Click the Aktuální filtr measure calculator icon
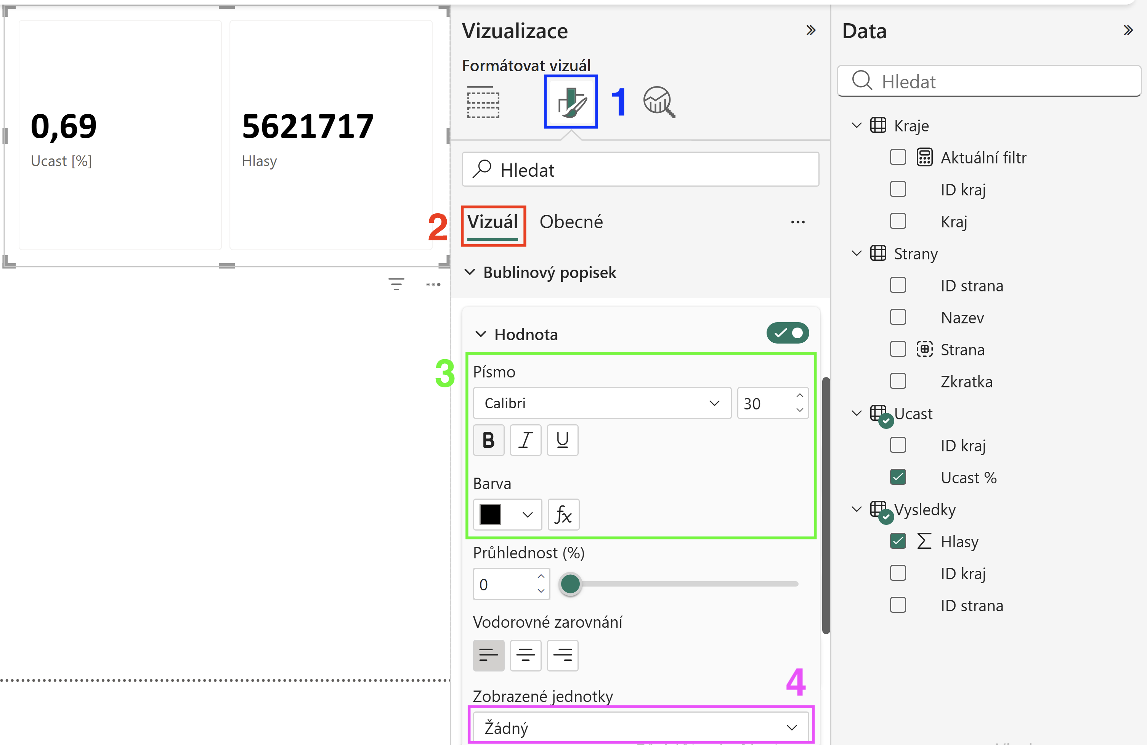The width and height of the screenshot is (1147, 745). (924, 157)
